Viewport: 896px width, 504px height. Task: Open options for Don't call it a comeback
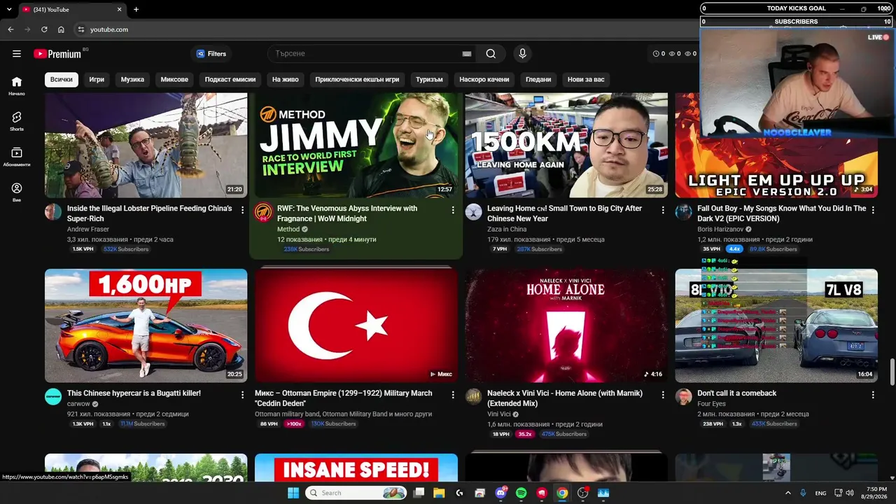[873, 395]
